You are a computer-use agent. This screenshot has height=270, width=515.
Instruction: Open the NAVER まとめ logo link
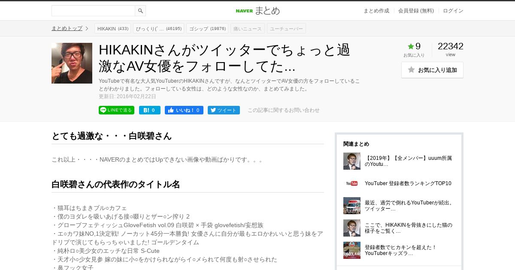pos(257,11)
